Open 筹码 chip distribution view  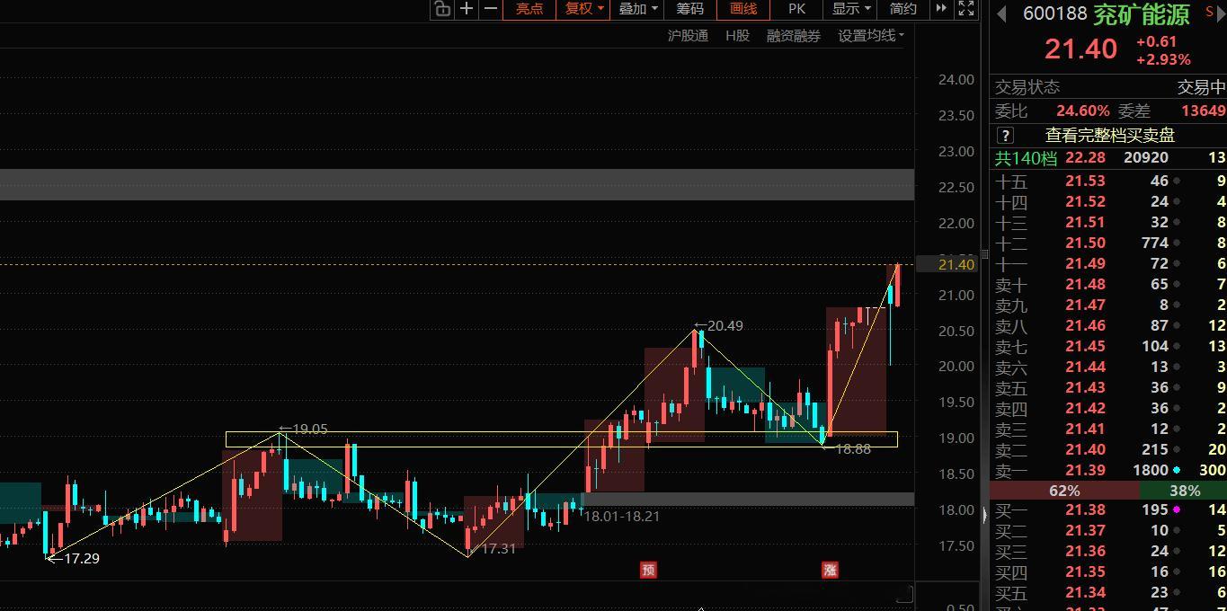coord(690,9)
